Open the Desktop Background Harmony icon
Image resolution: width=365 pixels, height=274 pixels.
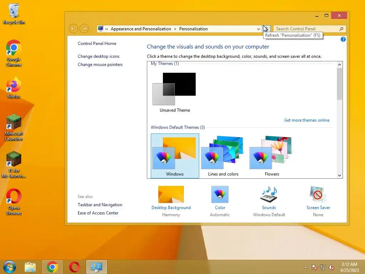[171, 194]
